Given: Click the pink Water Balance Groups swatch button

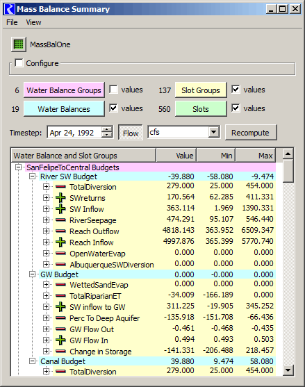Looking at the screenshot, I should coord(64,90).
